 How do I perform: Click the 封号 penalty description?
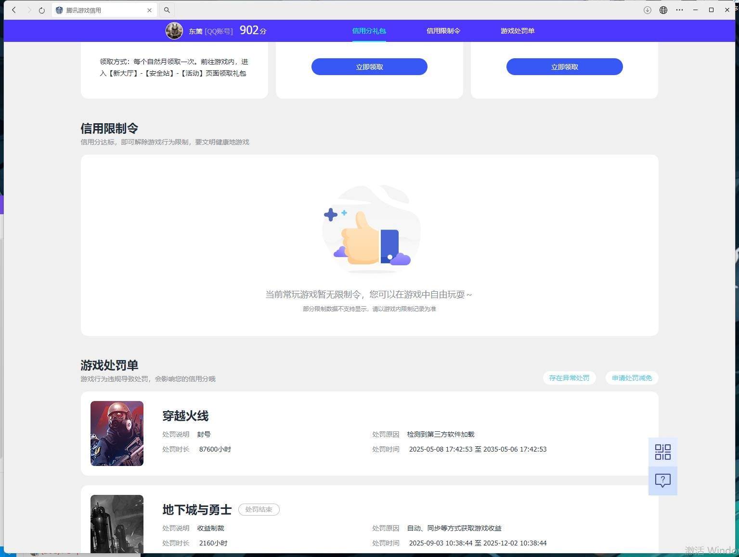coord(204,434)
